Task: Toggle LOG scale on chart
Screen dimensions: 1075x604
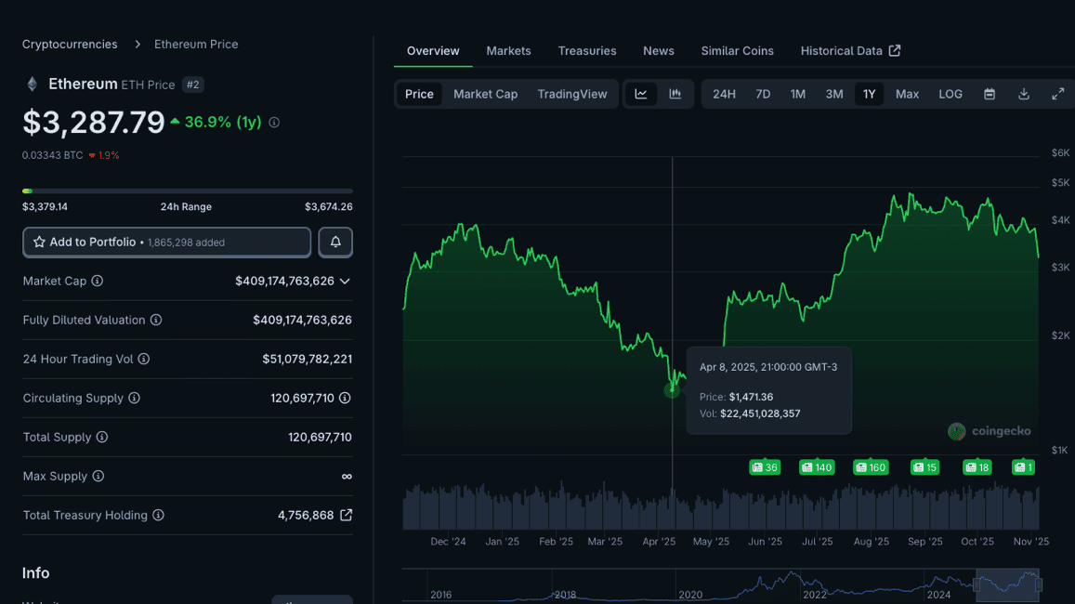Action: point(950,94)
